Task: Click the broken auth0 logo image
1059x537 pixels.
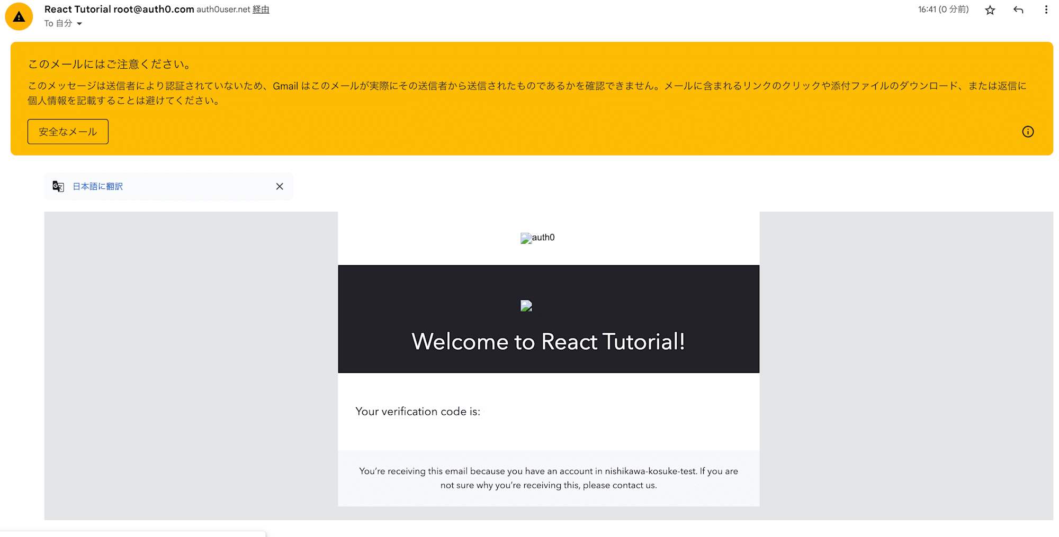Action: [x=537, y=238]
